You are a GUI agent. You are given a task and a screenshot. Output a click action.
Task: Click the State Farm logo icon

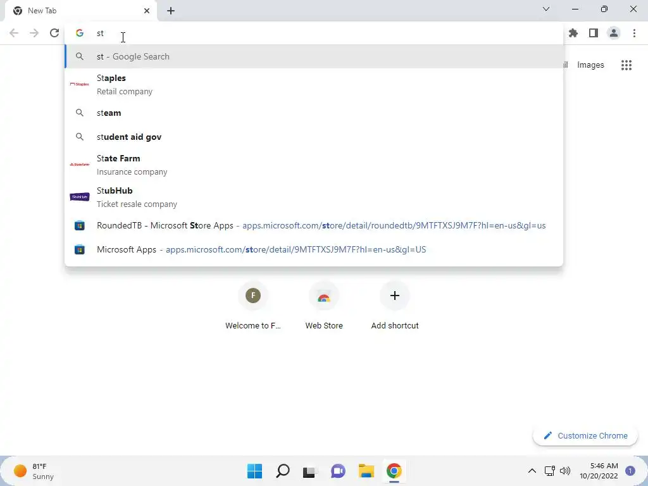tap(79, 165)
